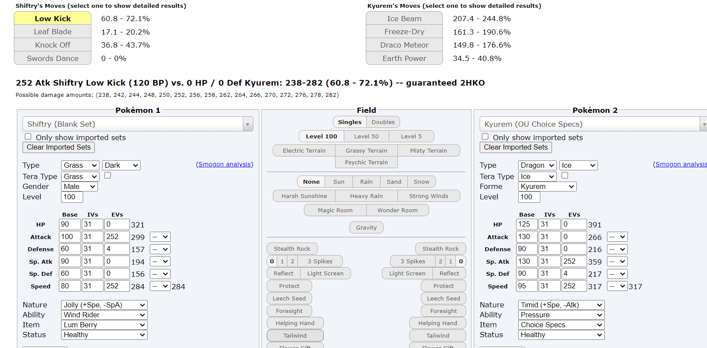This screenshot has width=707, height=348.
Task: Clear Imported Sets for Pokémon 2
Action: pos(516,147)
